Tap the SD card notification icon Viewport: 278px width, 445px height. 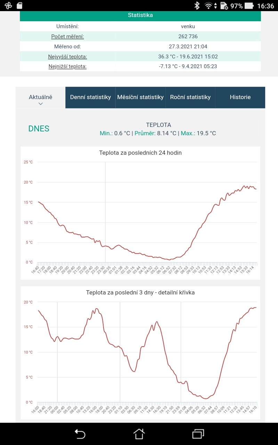pyautogui.click(x=19, y=6)
